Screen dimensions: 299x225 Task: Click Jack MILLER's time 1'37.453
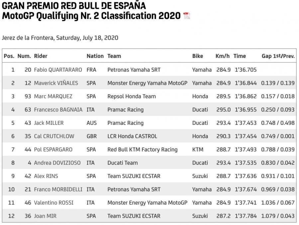tap(246, 123)
